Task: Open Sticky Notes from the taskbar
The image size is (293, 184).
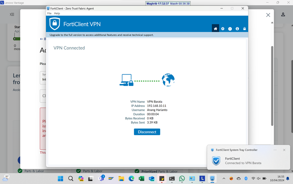Action: tap(162, 179)
